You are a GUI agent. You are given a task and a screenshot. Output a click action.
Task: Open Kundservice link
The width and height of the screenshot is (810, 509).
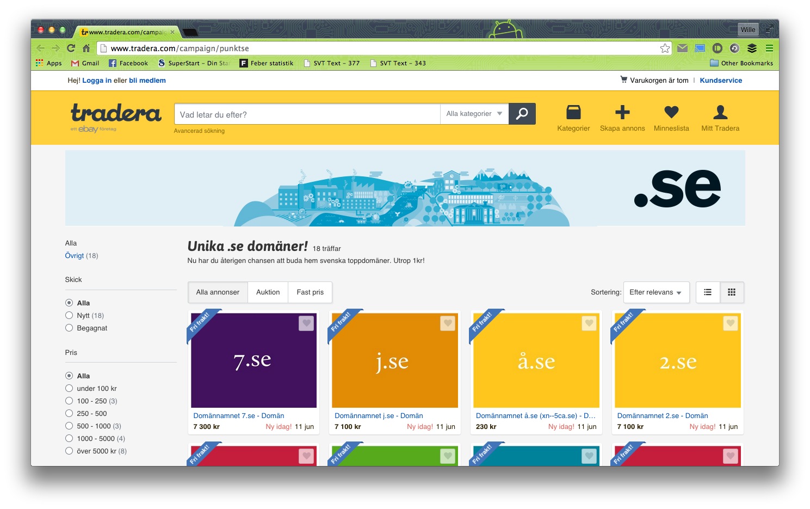coord(721,80)
